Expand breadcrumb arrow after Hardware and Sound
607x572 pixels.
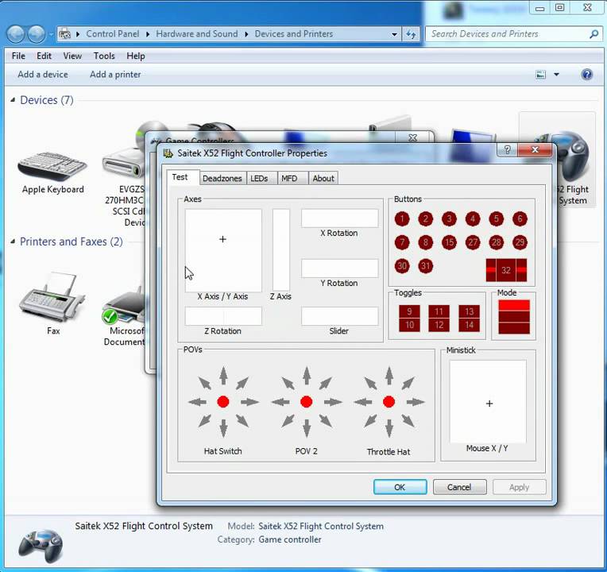[x=246, y=34]
